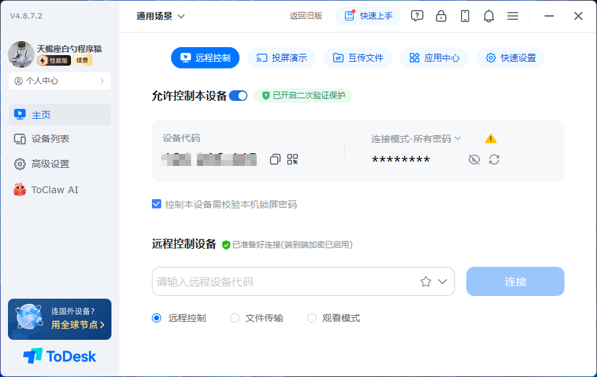Show device code QR code
The image size is (597, 377).
point(293,159)
